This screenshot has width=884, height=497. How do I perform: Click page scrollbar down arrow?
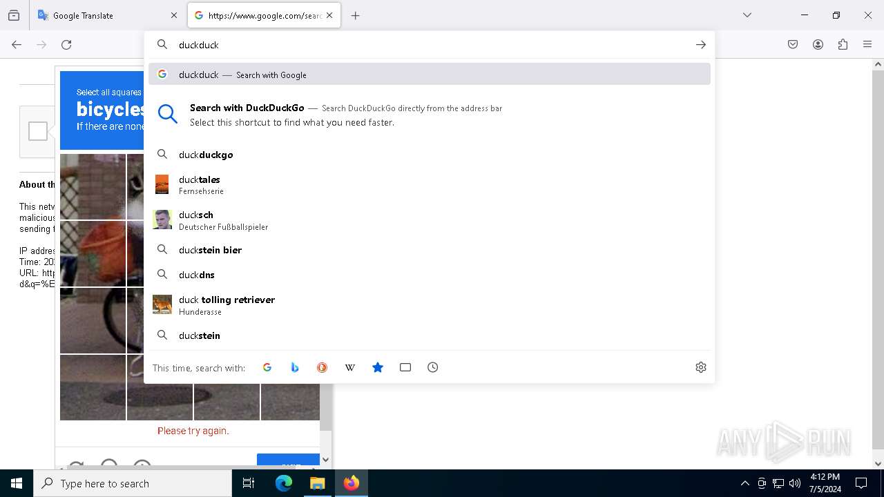878,463
